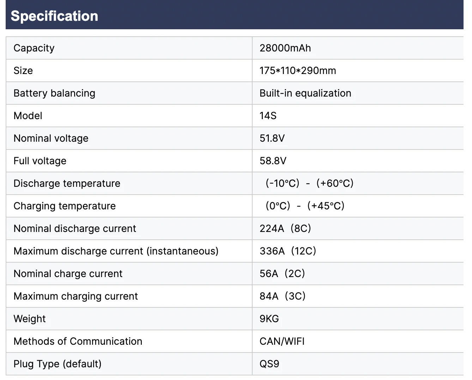The height and width of the screenshot is (380, 472).
Task: Select the Discharge temperature label
Action: tap(67, 183)
